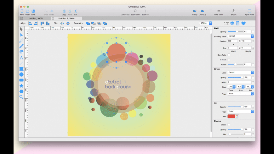Expand the Stroke Mode Center dropdown

coord(241,72)
